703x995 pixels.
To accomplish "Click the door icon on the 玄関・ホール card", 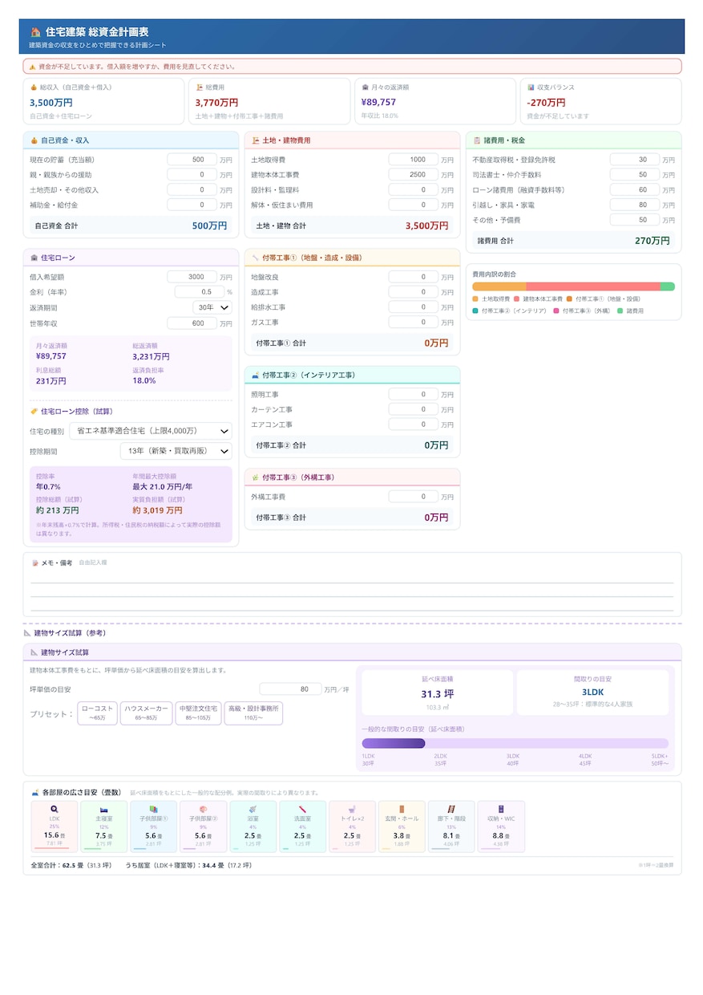I will [402, 810].
